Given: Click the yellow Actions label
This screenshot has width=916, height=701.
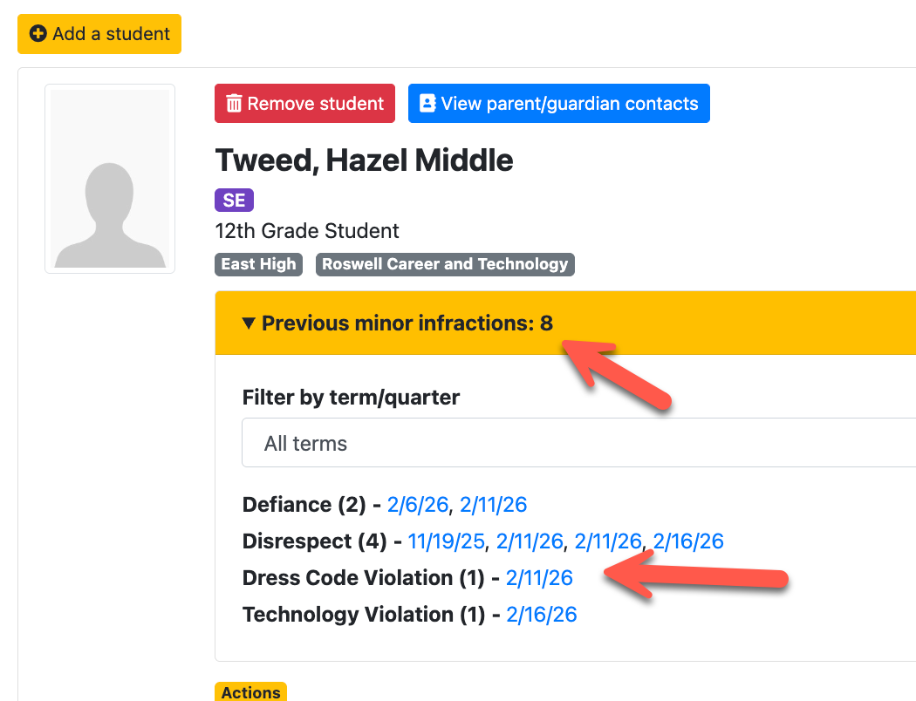Looking at the screenshot, I should pyautogui.click(x=250, y=692).
